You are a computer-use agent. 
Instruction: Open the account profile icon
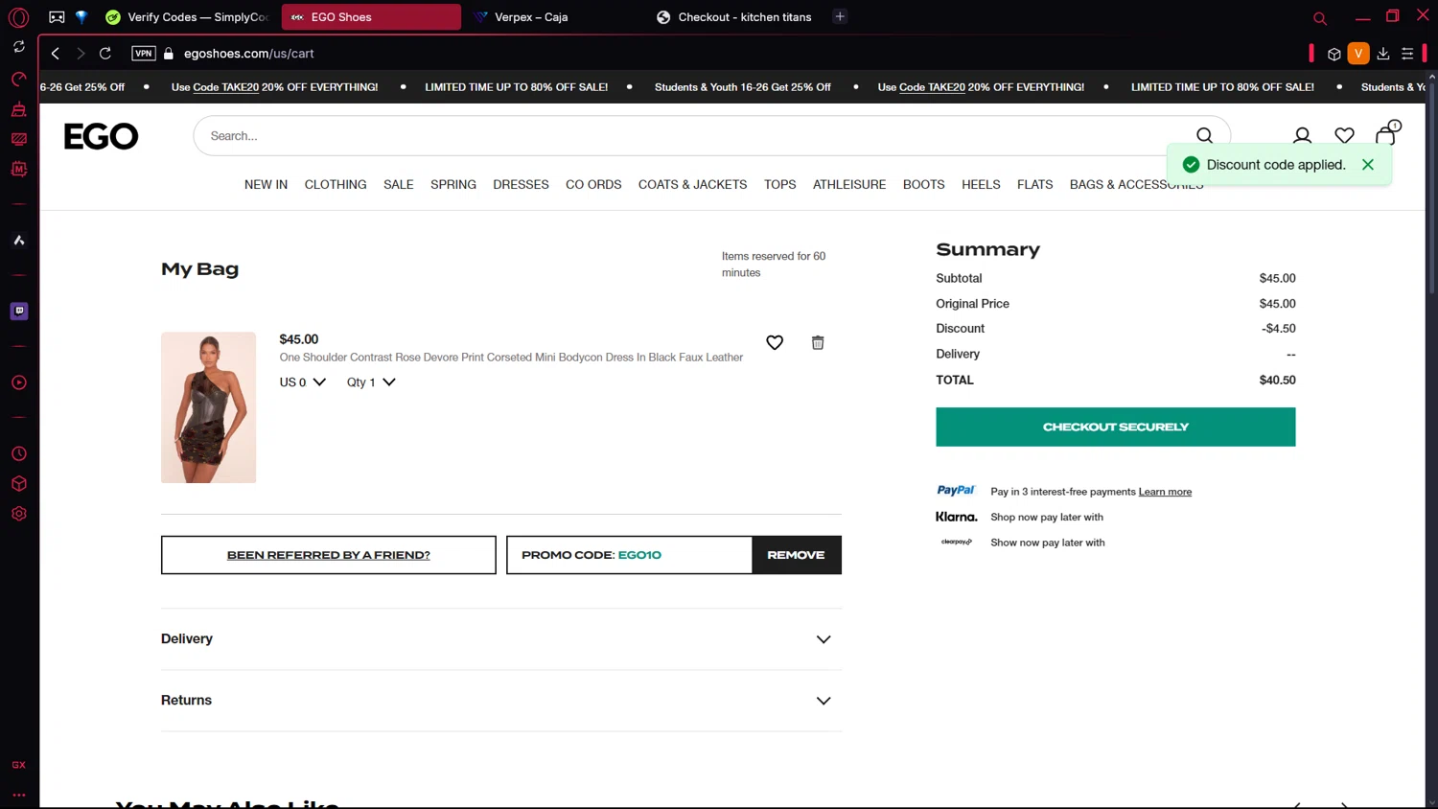pyautogui.click(x=1302, y=136)
